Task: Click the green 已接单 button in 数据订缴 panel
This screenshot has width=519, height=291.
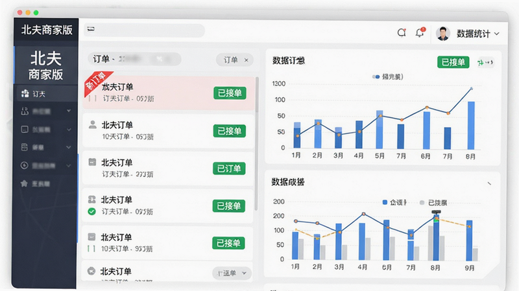Action: click(x=453, y=62)
